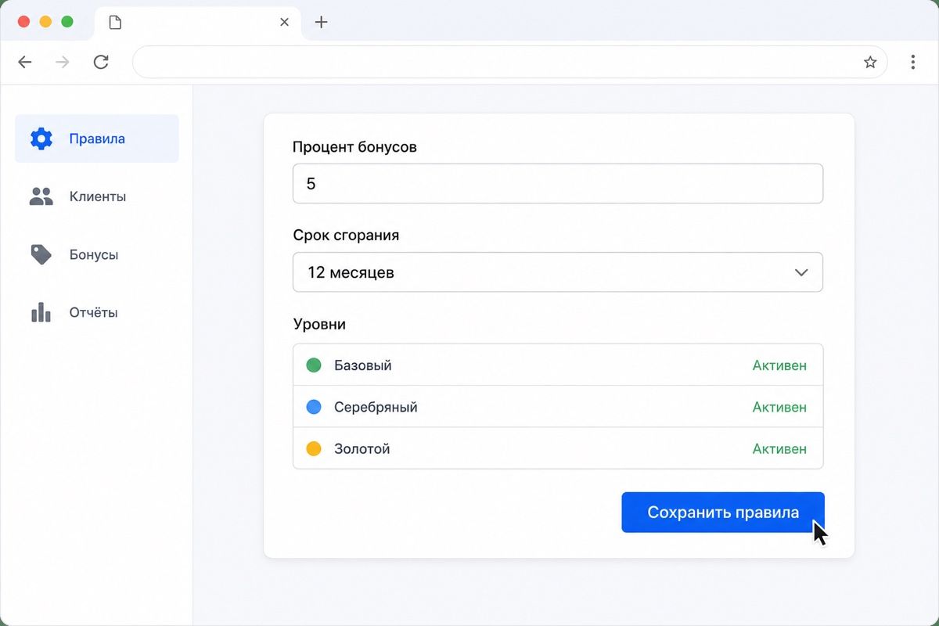This screenshot has width=939, height=626.
Task: Click the yellow window minimize button
Action: click(x=45, y=22)
